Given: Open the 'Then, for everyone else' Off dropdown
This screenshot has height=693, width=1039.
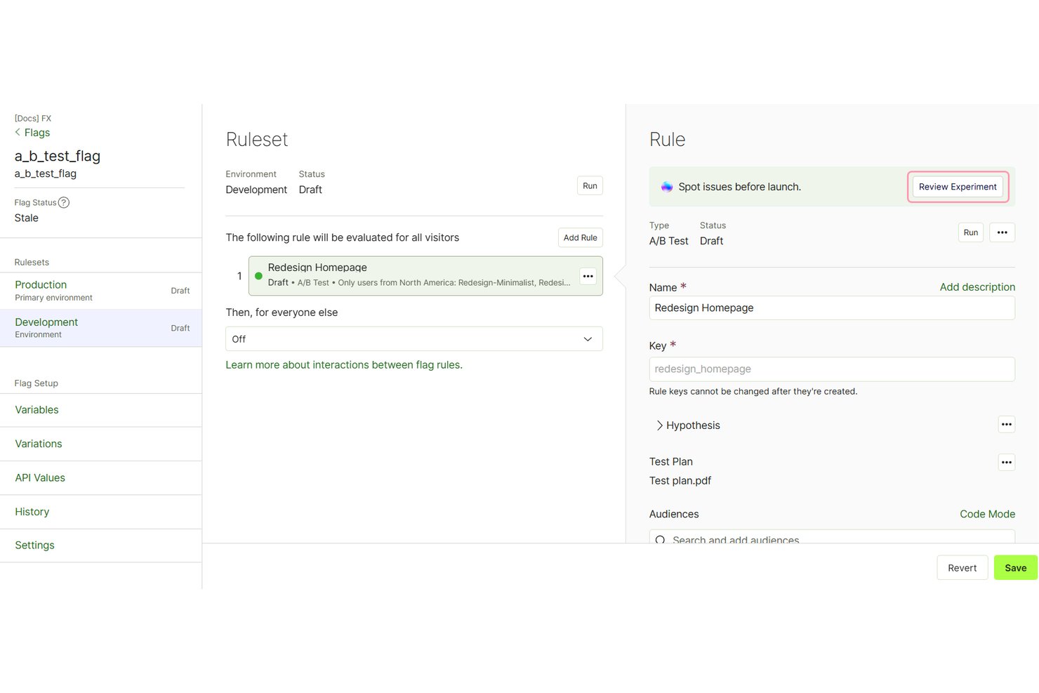Looking at the screenshot, I should pos(414,339).
